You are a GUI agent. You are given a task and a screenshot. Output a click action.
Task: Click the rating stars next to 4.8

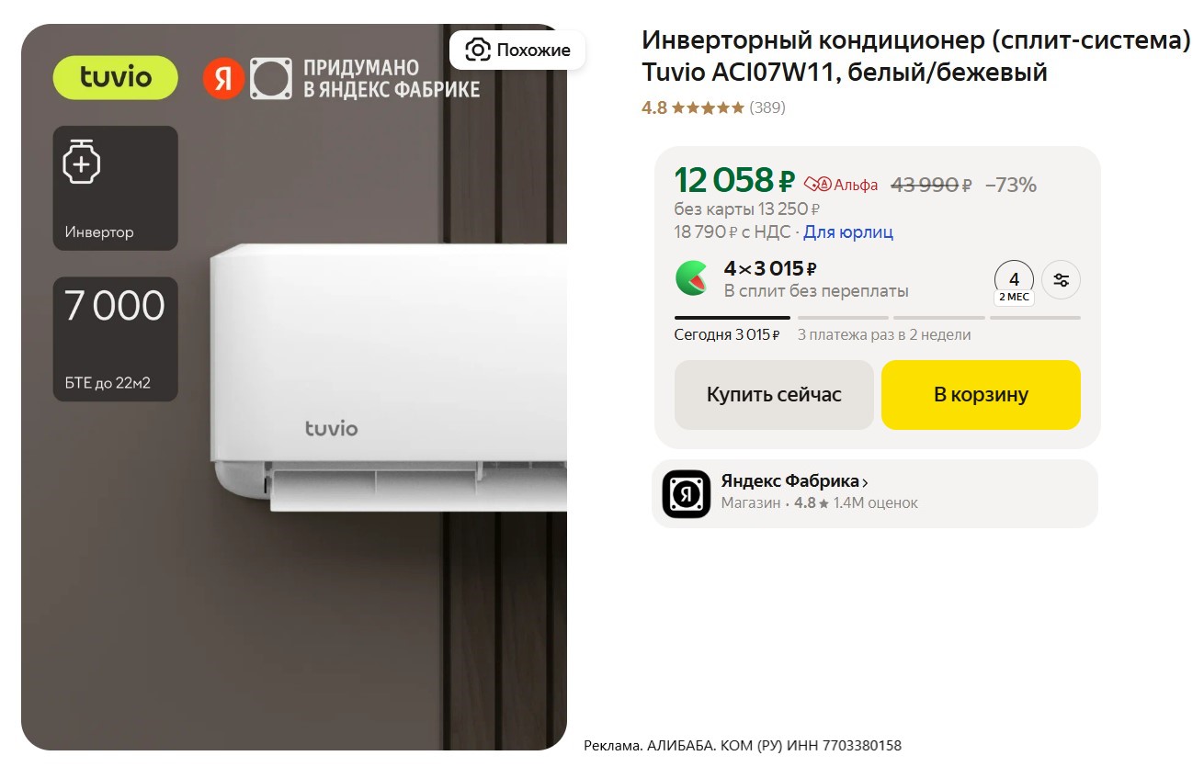click(x=708, y=107)
